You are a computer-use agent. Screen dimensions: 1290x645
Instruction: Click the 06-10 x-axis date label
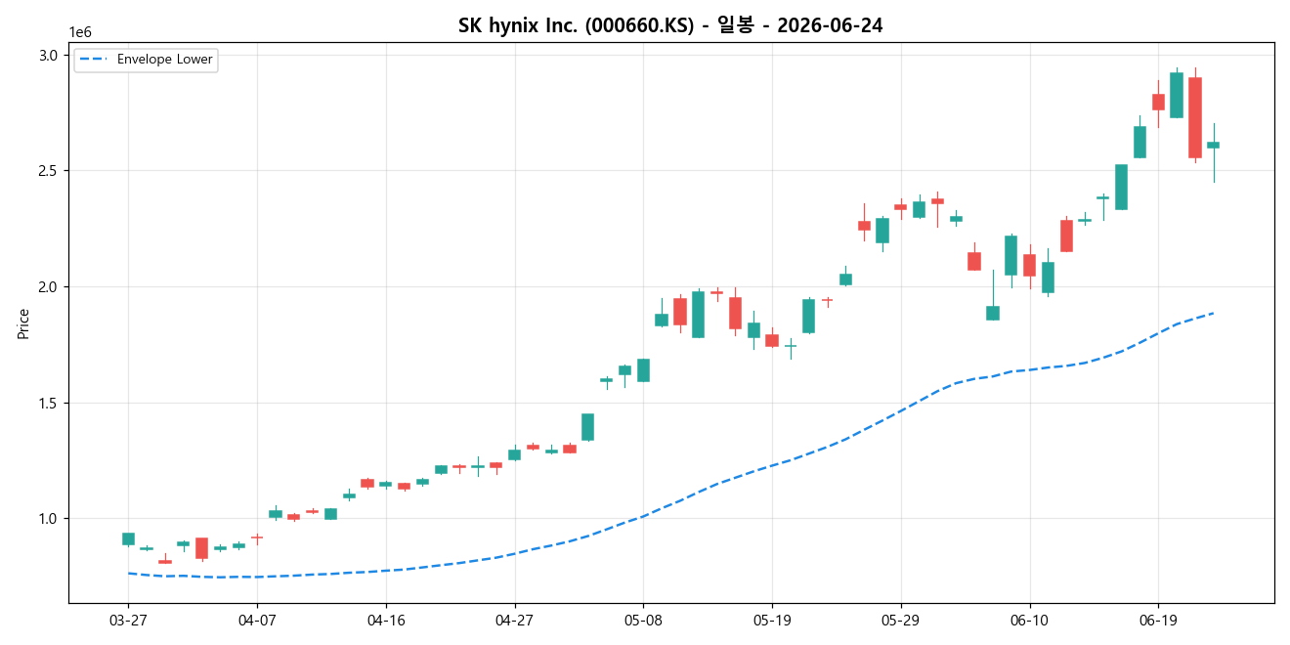tap(1029, 620)
